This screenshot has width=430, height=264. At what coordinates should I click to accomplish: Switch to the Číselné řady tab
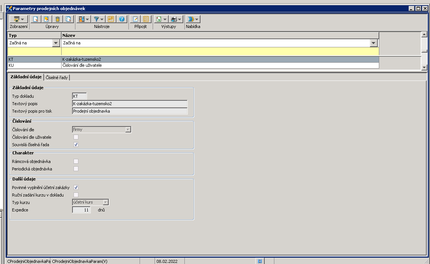coord(57,77)
